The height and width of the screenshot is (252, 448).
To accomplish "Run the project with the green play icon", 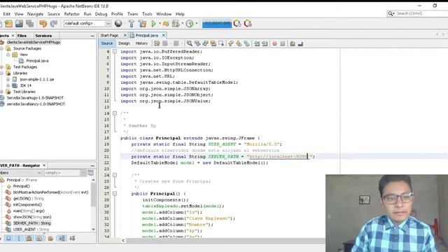I will tap(154, 24).
